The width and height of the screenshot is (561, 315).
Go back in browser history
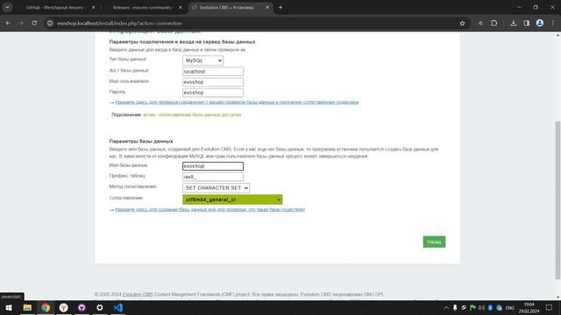pyautogui.click(x=8, y=24)
